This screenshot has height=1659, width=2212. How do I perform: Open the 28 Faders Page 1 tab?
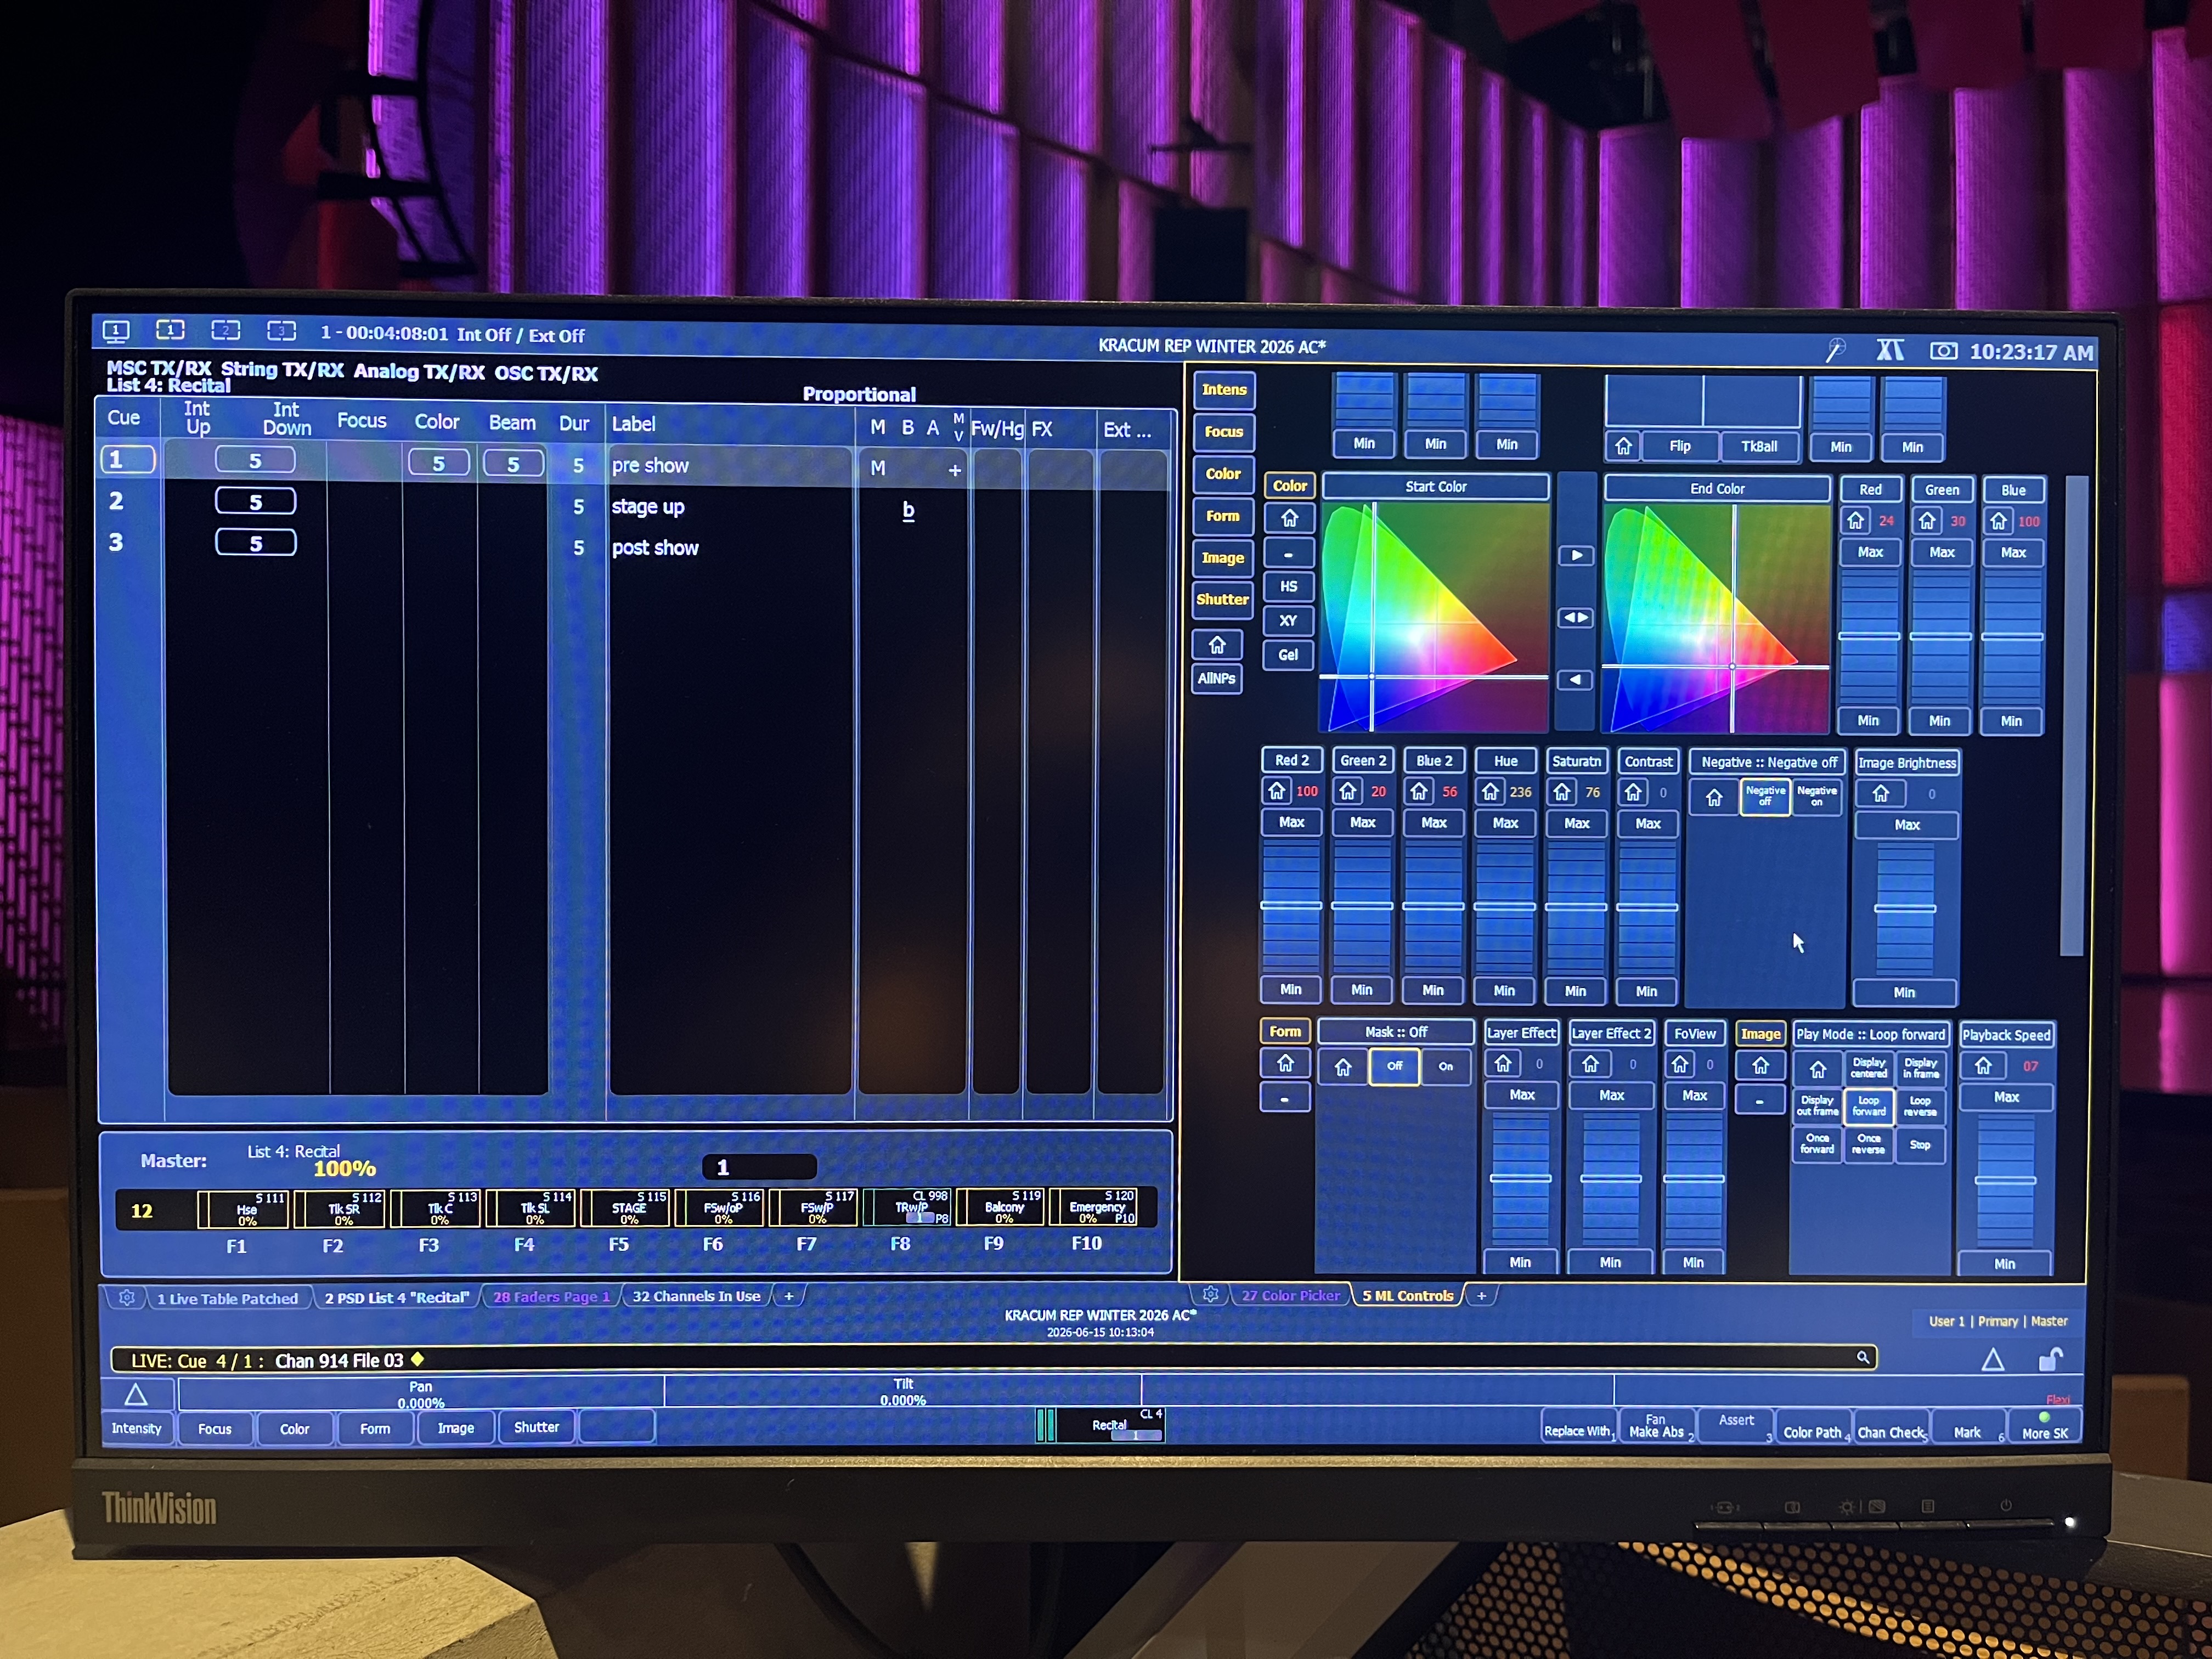(x=551, y=1297)
